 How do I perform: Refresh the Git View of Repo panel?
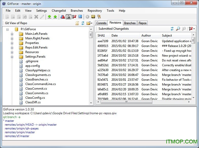83,23
